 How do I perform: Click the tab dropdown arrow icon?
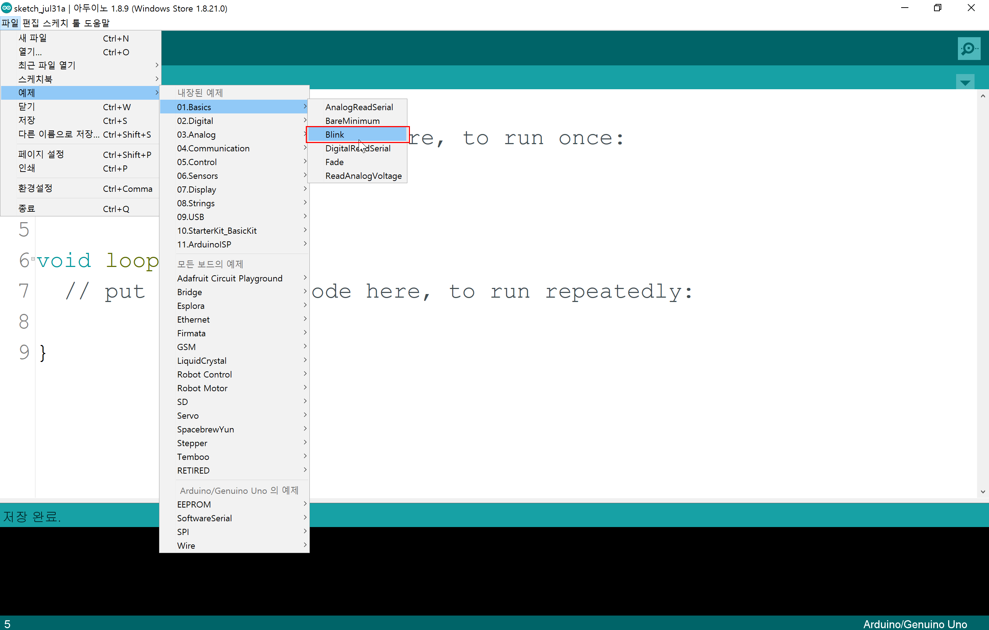coord(965,82)
